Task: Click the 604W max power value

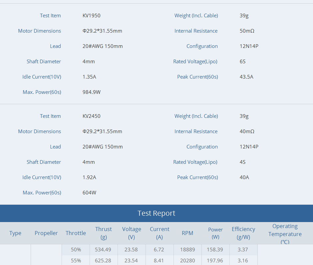Action: pos(89,193)
